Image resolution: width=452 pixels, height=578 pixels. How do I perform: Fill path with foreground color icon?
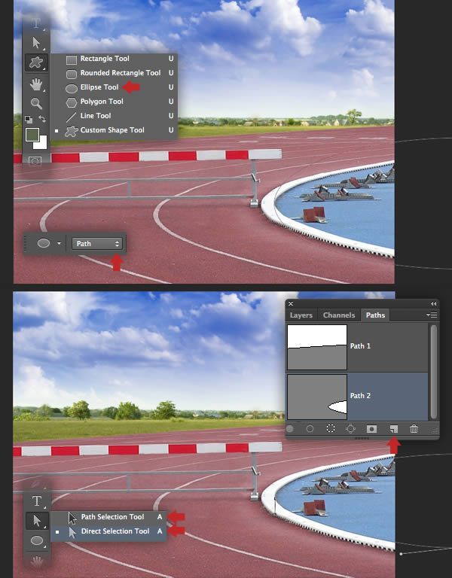[289, 429]
